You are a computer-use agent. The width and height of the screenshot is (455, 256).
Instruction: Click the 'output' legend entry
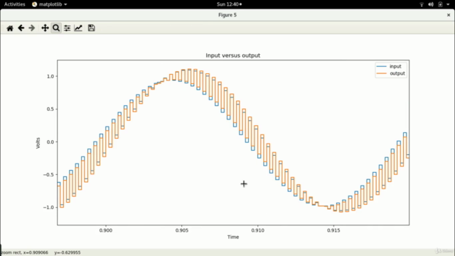tap(397, 73)
